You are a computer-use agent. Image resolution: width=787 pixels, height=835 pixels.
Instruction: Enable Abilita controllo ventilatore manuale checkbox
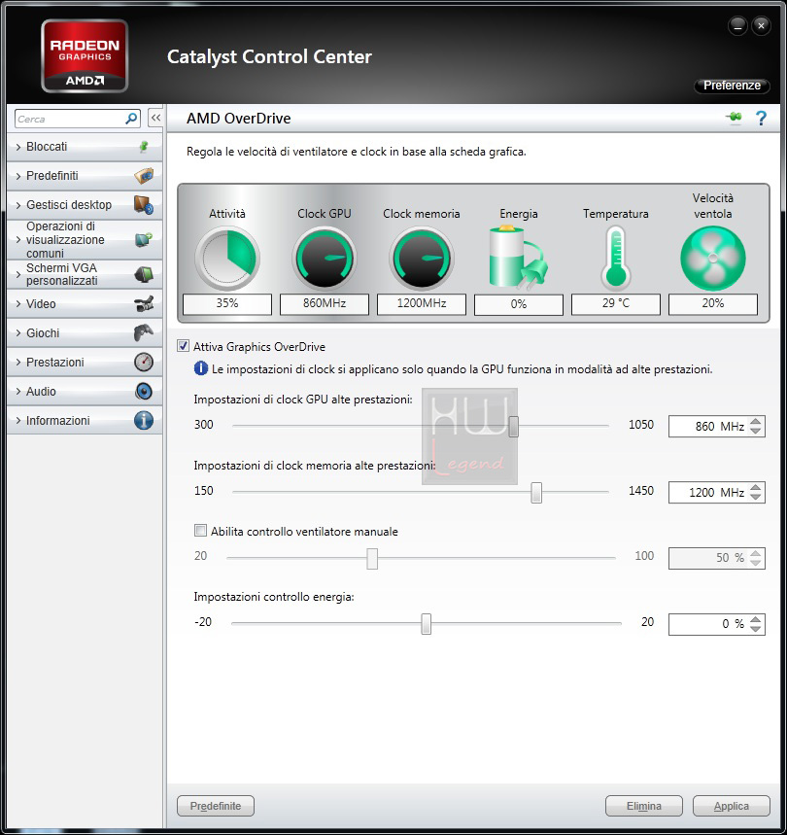[x=200, y=531]
